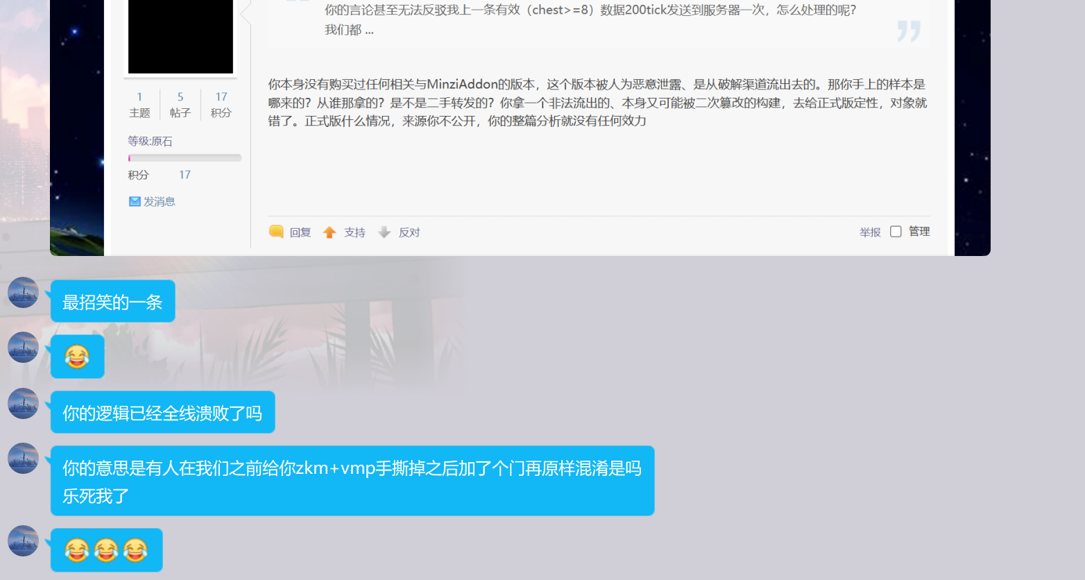This screenshot has width=1085, height=580.
Task: Click the chat bubble 你的逻辑已经全线溃败了吗
Action: (x=162, y=413)
